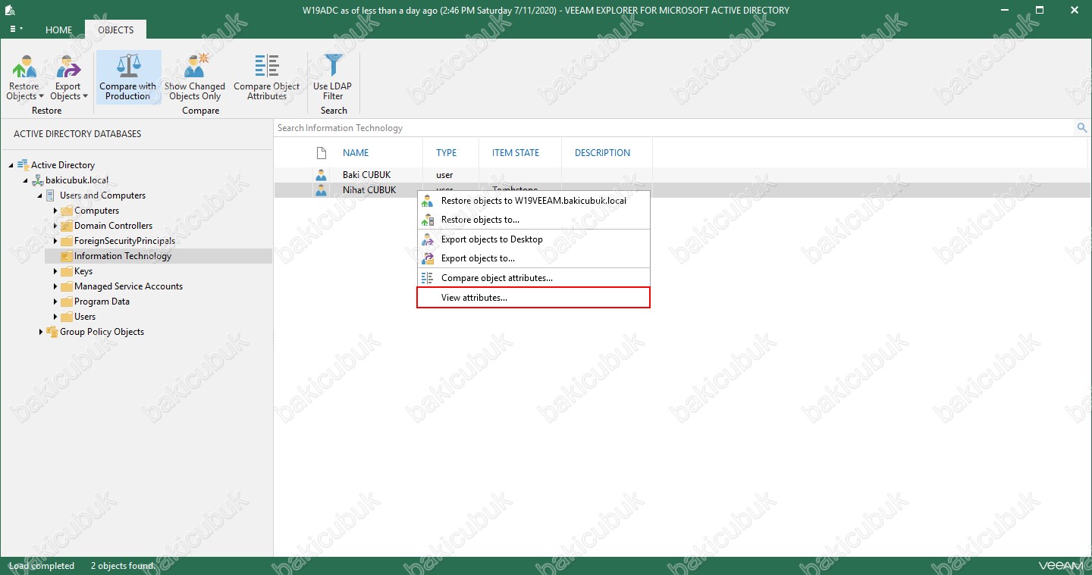Screen dimensions: 1092x575
Task: Expand the ForeignSecurityPrincipals tree node
Action: coord(55,241)
